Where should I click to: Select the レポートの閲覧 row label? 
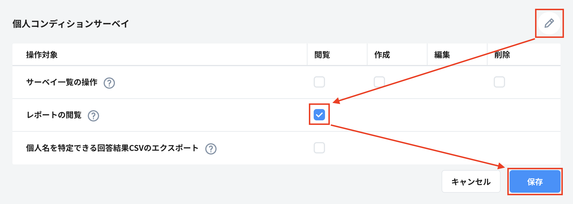pos(54,115)
